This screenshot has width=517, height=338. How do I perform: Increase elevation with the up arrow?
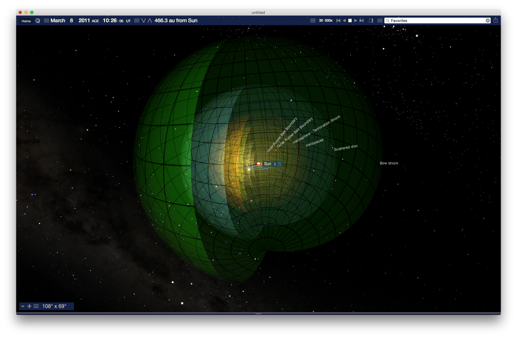150,21
